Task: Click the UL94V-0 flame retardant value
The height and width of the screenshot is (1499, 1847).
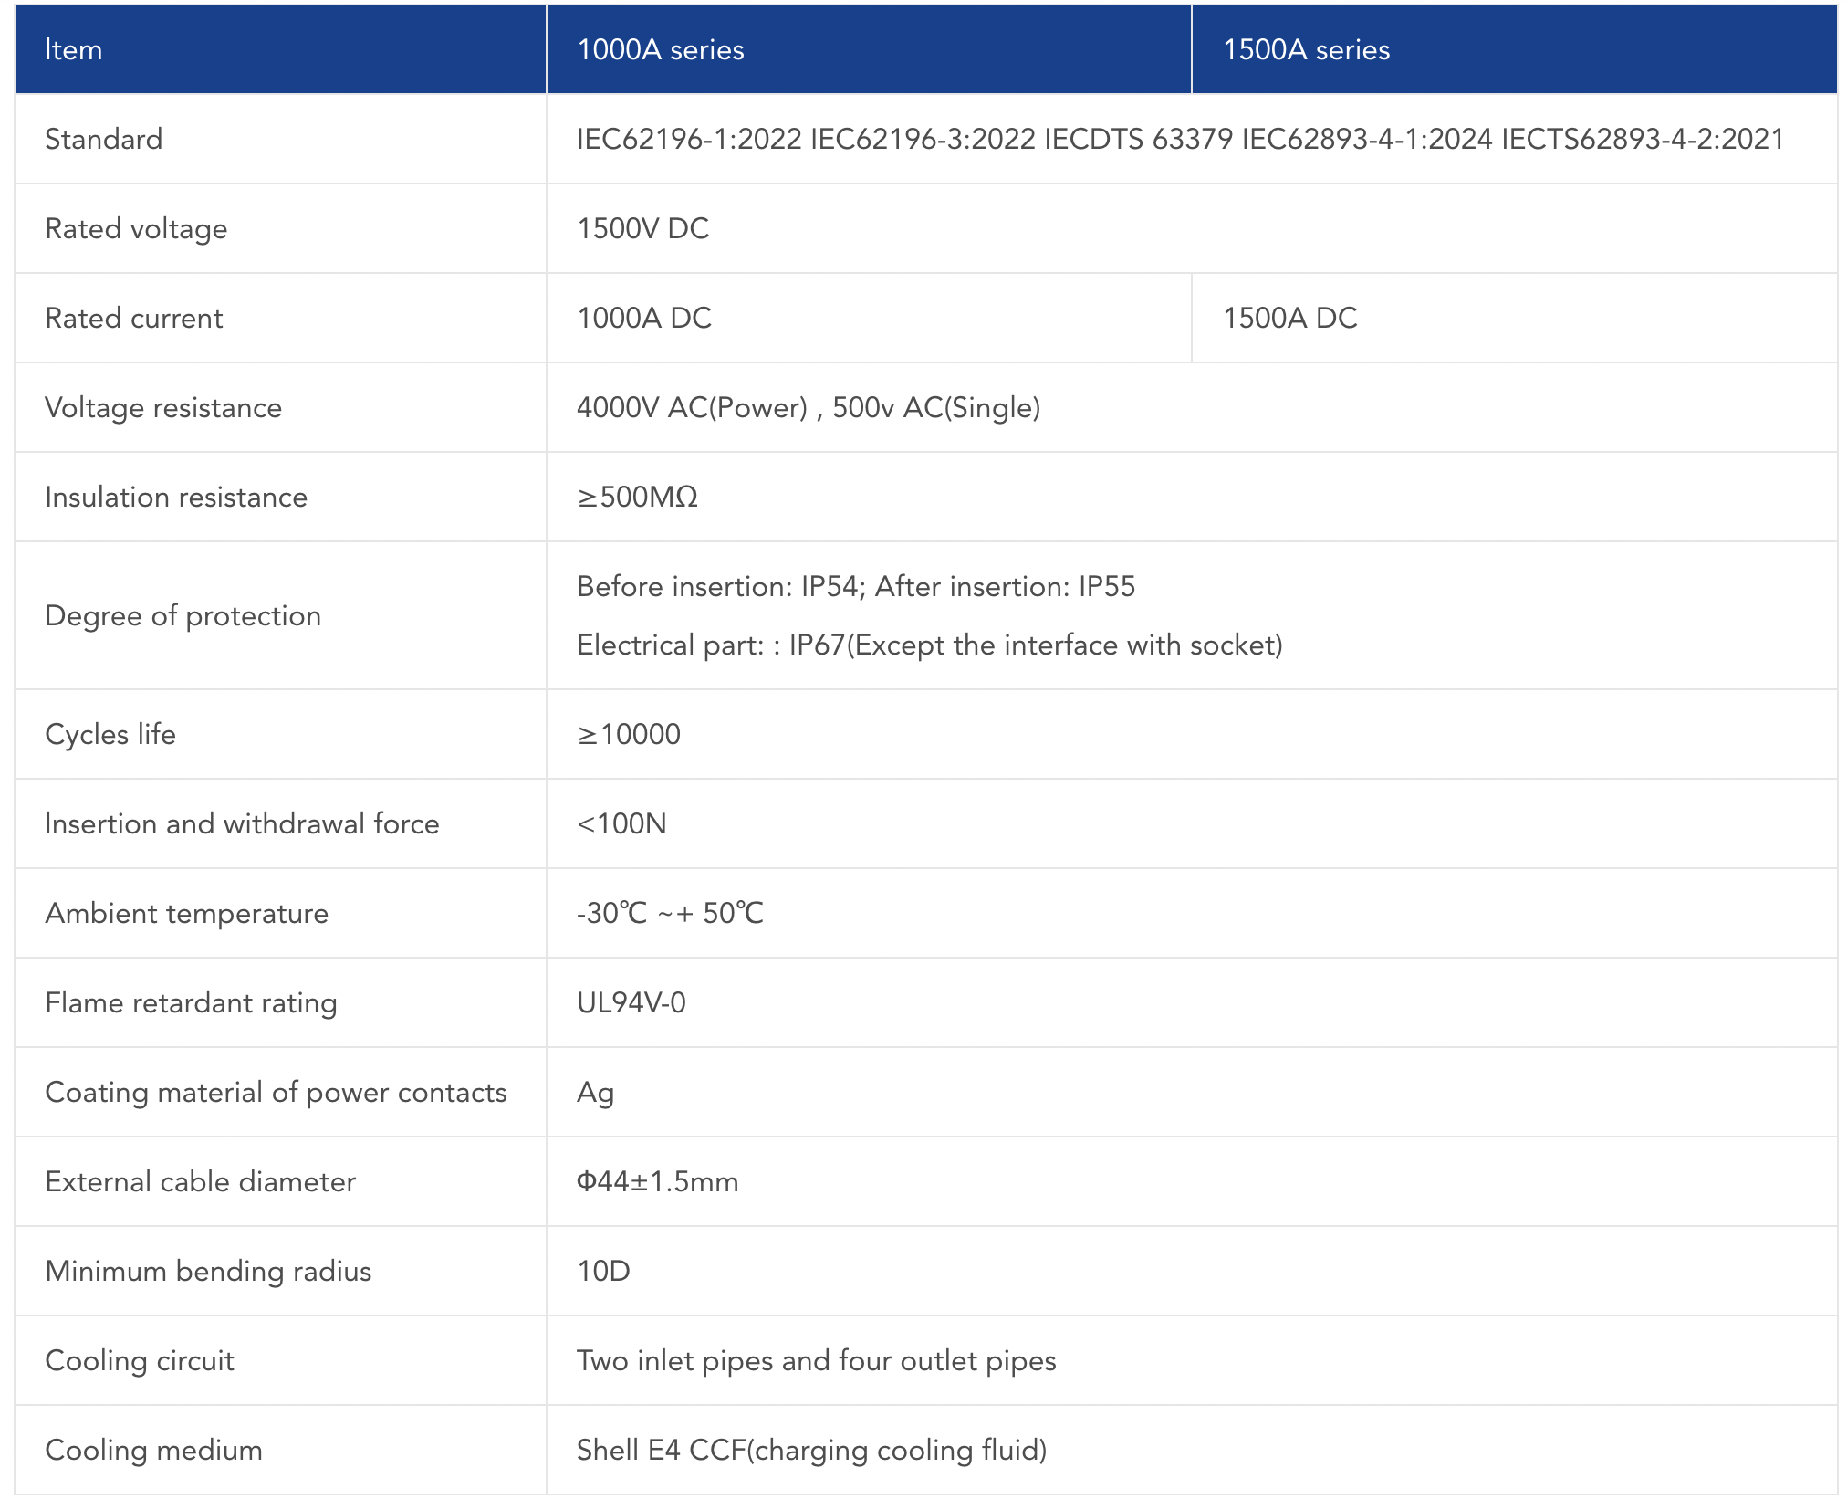Action: point(631,1002)
